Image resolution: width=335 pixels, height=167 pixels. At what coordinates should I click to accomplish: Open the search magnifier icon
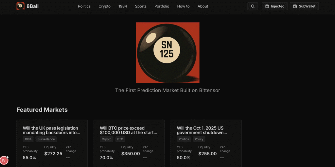tap(253, 6)
